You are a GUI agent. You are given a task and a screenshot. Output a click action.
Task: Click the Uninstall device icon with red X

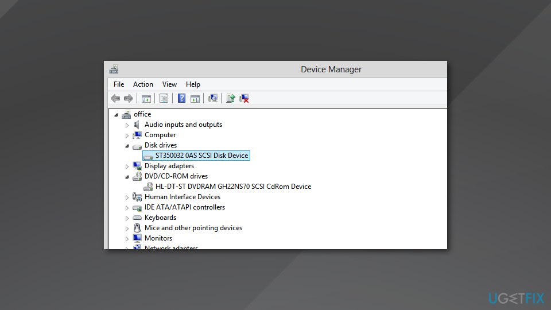tap(244, 98)
